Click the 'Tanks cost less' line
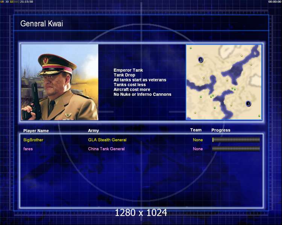 130,85
